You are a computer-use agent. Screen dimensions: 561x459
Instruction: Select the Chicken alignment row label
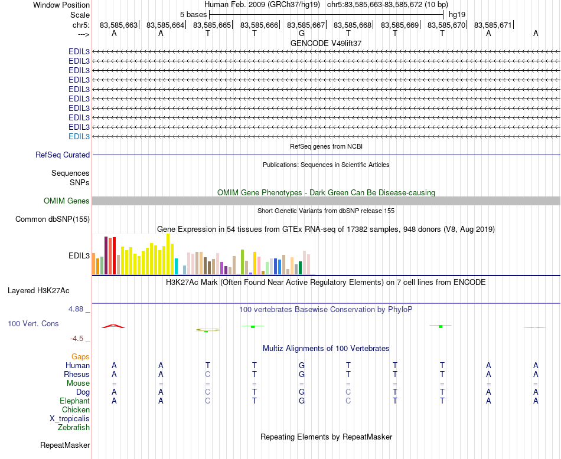point(76,409)
